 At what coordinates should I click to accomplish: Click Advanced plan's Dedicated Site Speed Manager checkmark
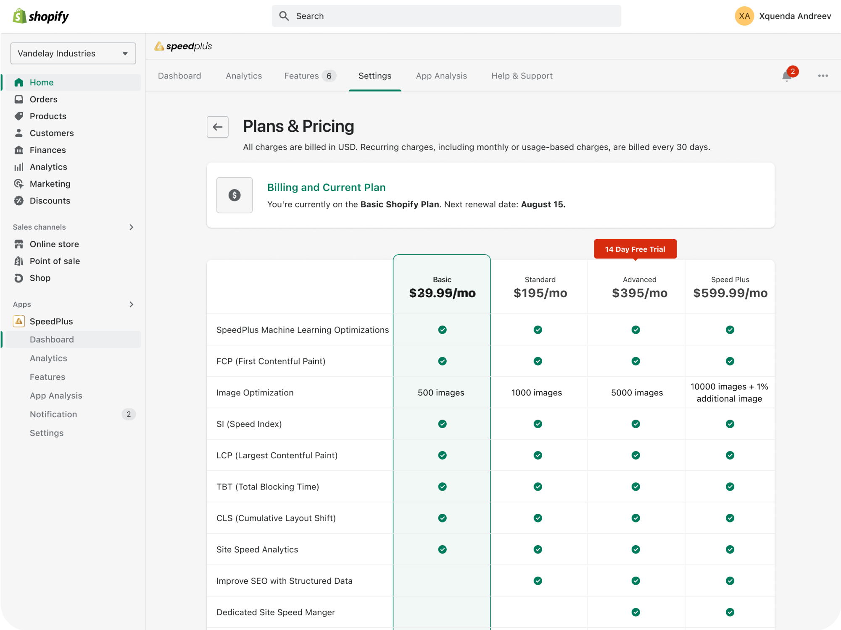635,612
